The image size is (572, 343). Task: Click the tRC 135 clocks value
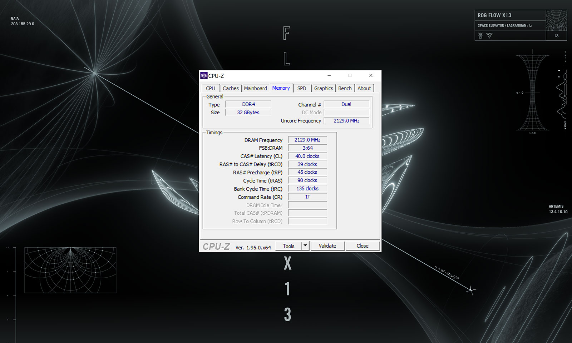point(307,189)
